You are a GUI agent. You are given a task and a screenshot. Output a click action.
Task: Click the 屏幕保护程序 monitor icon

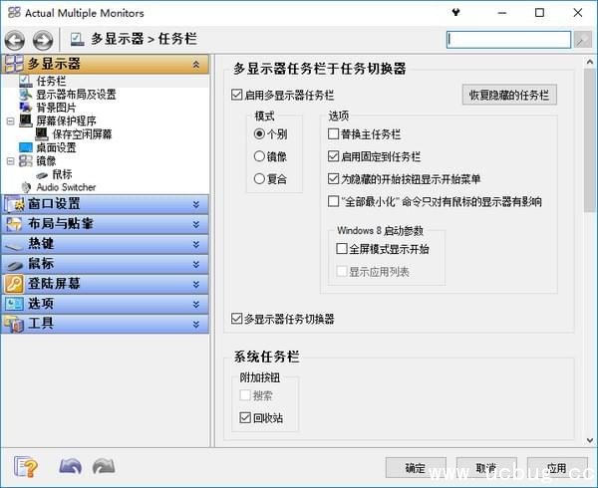tap(26, 121)
